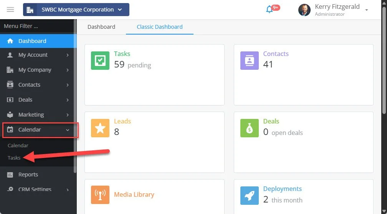Expand Marketing menu chevron
387x214 pixels.
pos(68,115)
